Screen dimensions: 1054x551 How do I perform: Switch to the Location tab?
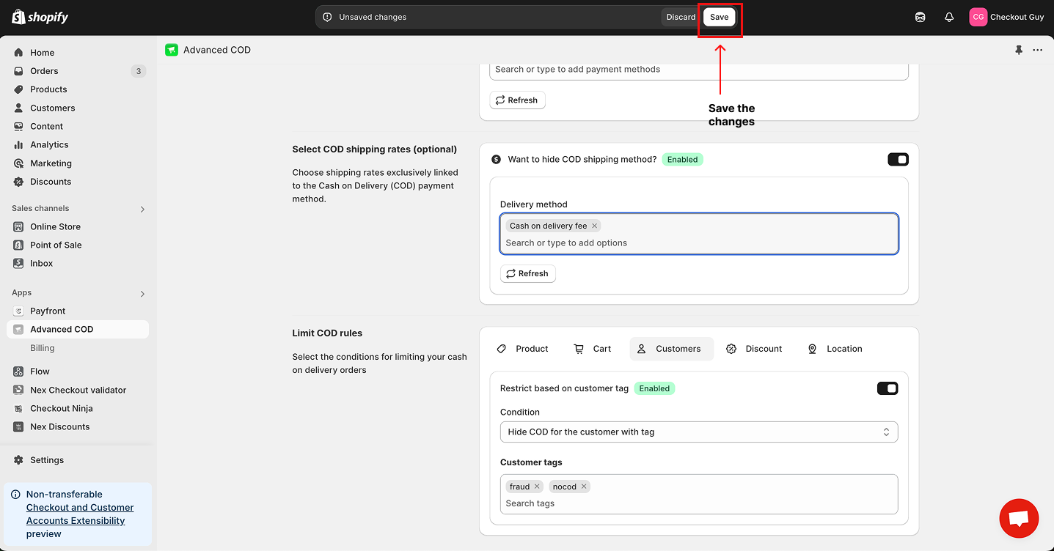[x=835, y=349]
